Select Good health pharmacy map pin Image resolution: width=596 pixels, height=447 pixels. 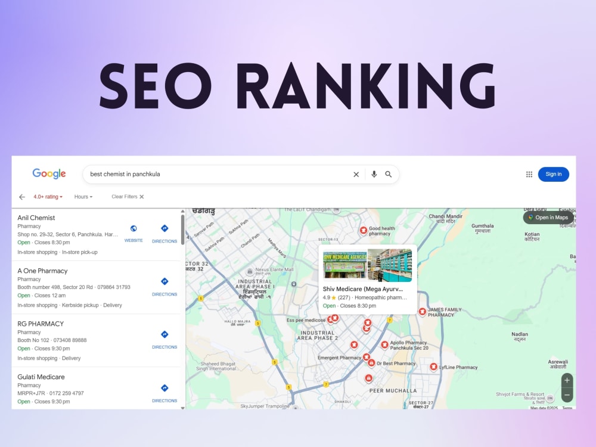(364, 230)
